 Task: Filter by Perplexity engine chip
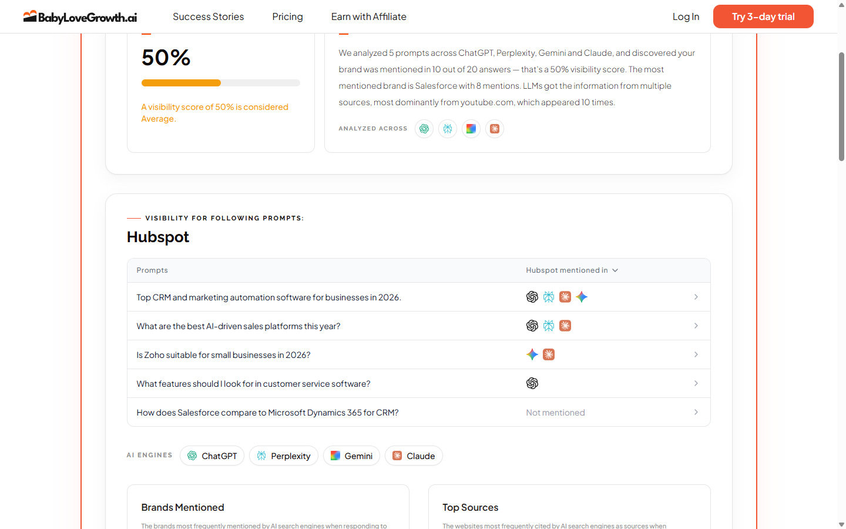click(x=284, y=456)
